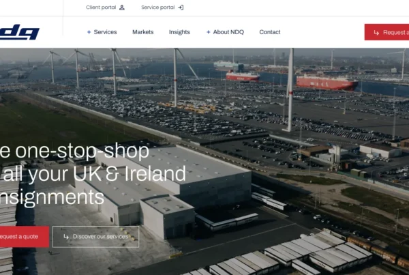Select Contact in the navigation bar

(x=270, y=32)
